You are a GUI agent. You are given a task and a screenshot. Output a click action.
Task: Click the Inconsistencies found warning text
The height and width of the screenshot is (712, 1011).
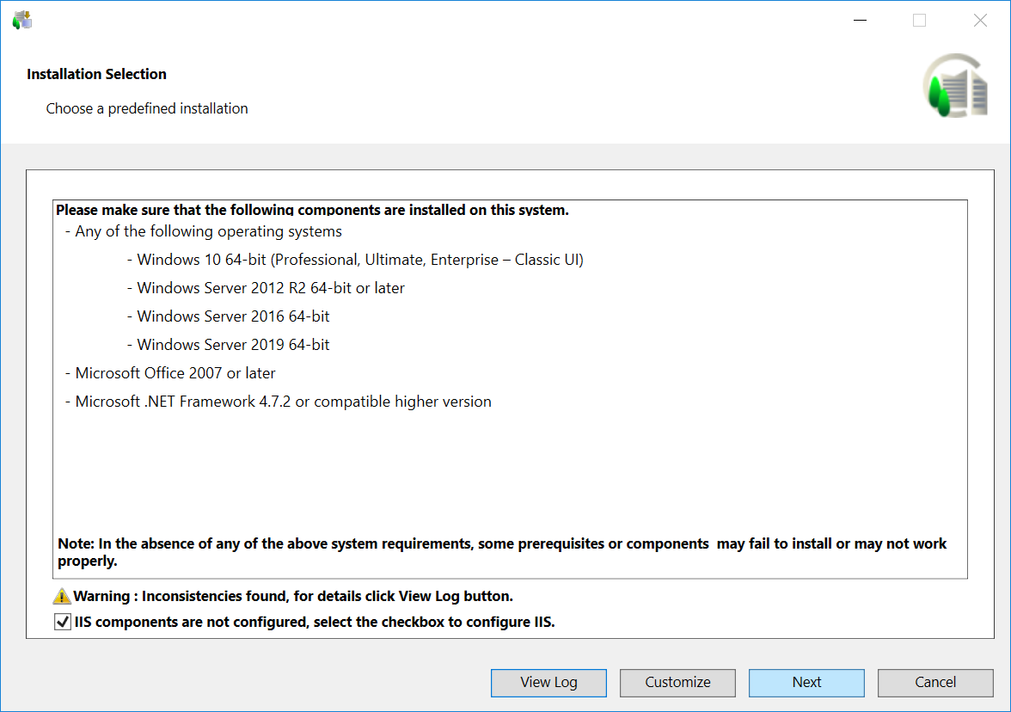pos(293,596)
